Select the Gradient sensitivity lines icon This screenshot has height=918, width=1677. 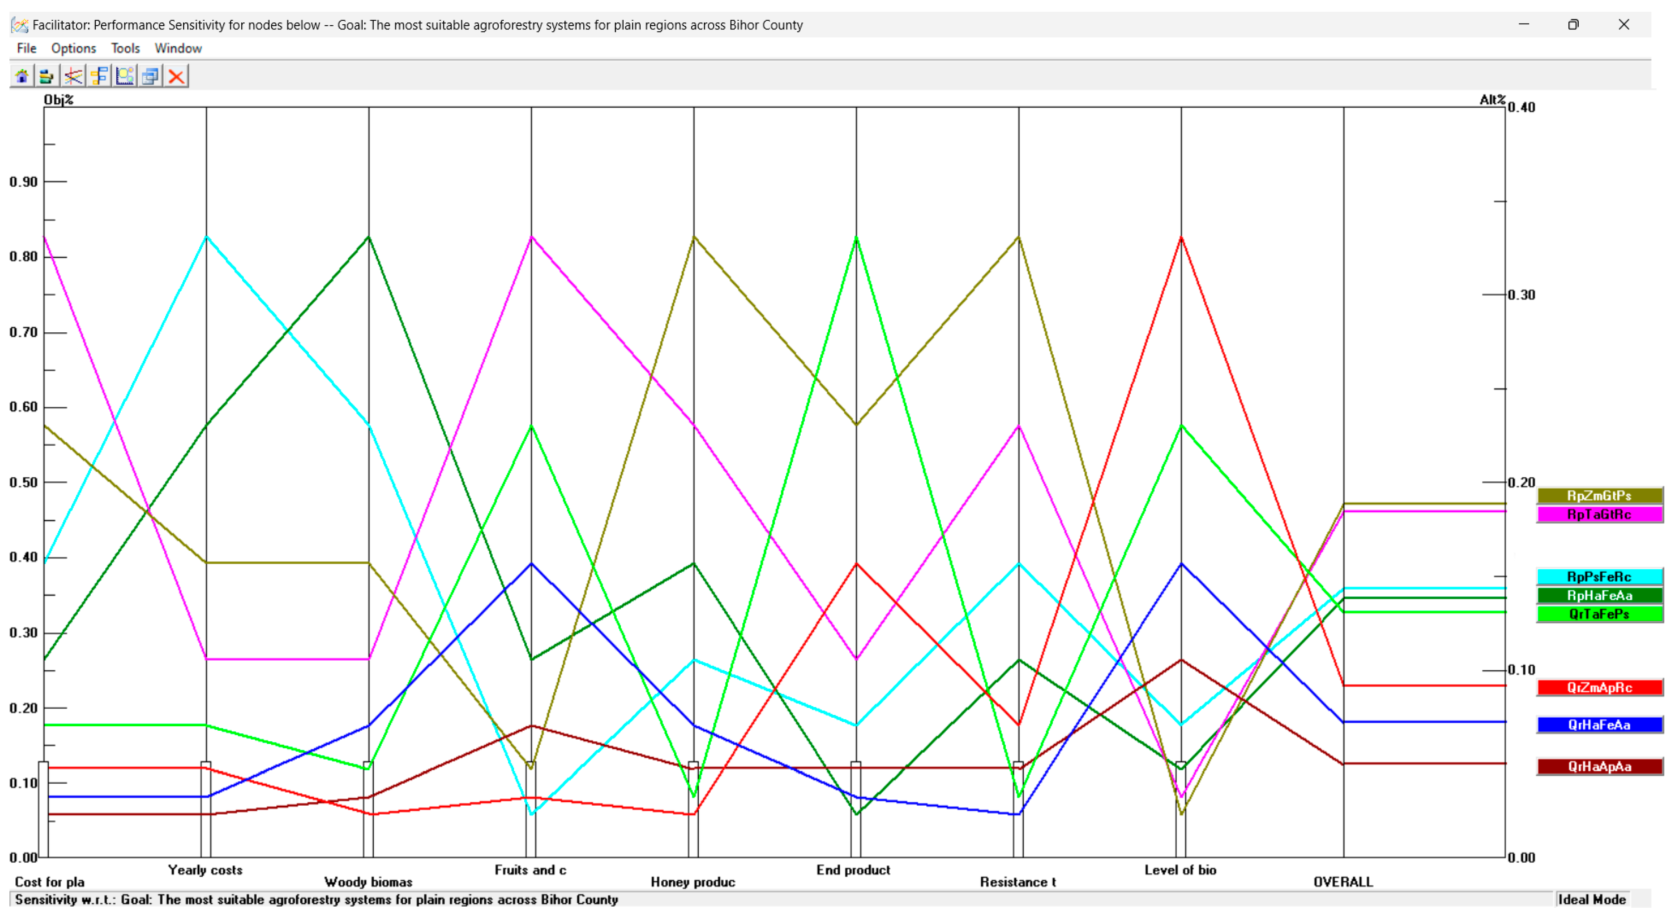click(73, 76)
